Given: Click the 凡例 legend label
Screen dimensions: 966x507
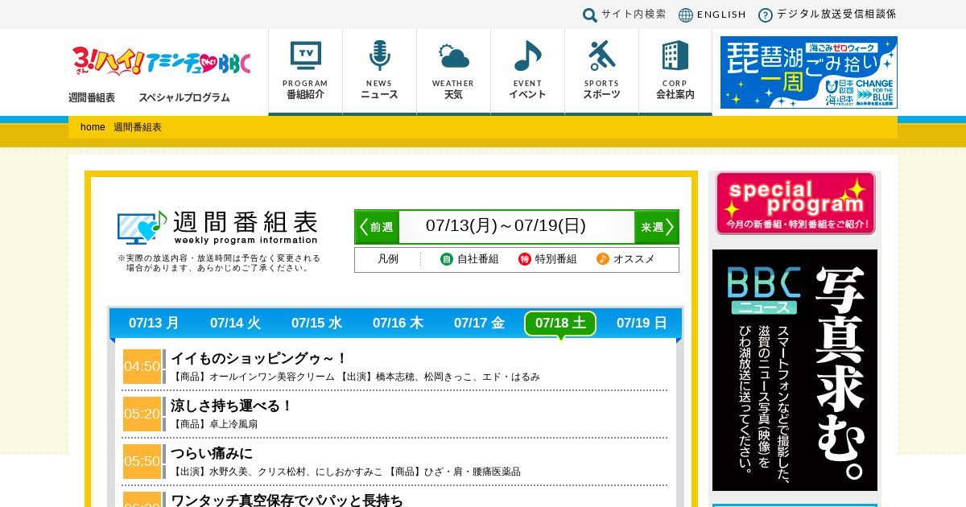Looking at the screenshot, I should coord(388,259).
